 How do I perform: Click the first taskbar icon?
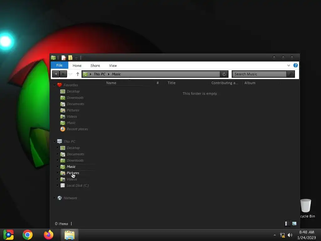coord(8,235)
